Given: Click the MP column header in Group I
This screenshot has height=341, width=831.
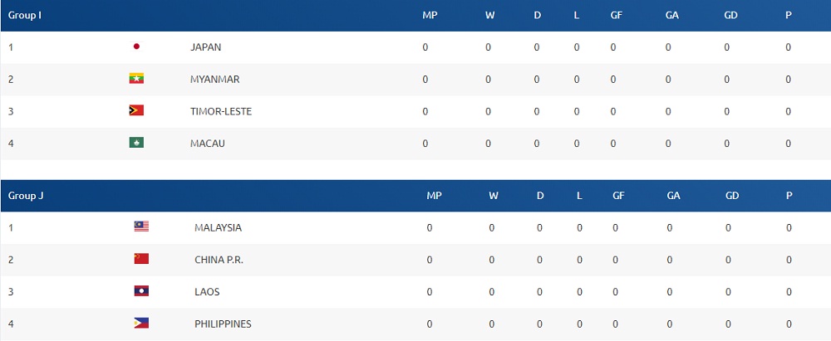Looking at the screenshot, I should (430, 16).
